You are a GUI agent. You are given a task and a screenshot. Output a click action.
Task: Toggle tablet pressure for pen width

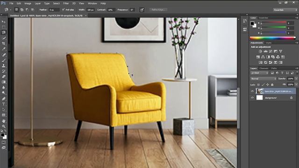pyautogui.click(x=142, y=10)
